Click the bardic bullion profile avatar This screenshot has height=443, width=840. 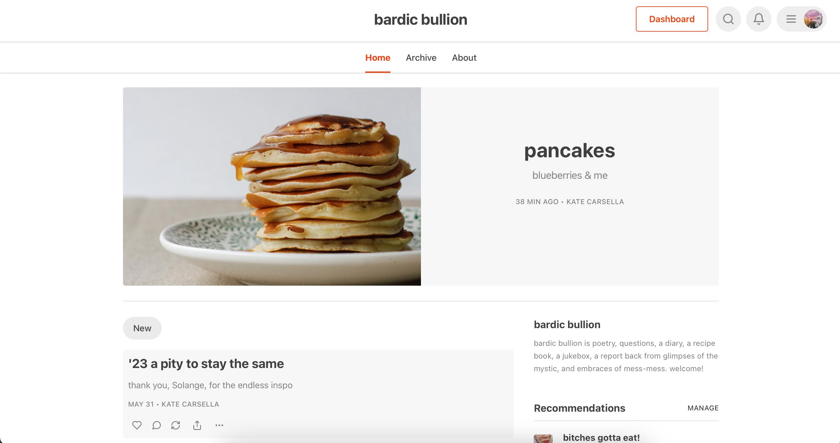pyautogui.click(x=814, y=19)
